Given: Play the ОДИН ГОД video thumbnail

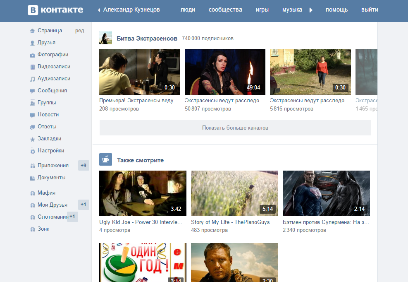Looking at the screenshot, I should coord(143,263).
